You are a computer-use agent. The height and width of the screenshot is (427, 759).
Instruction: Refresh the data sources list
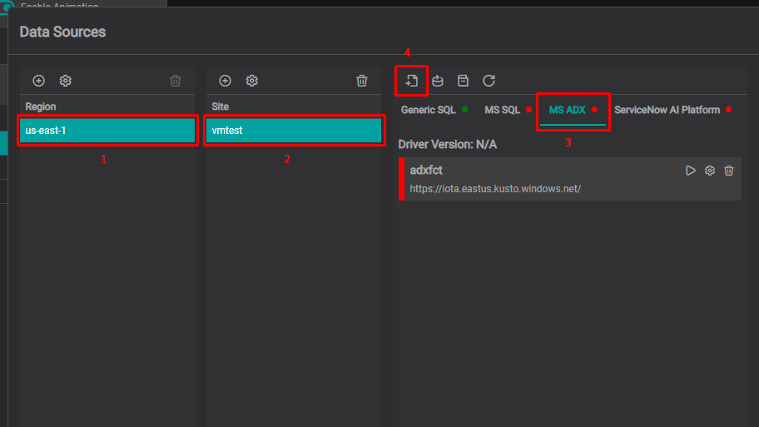pos(489,81)
